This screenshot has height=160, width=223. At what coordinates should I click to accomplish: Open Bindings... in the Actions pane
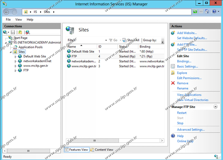[x=184, y=61]
